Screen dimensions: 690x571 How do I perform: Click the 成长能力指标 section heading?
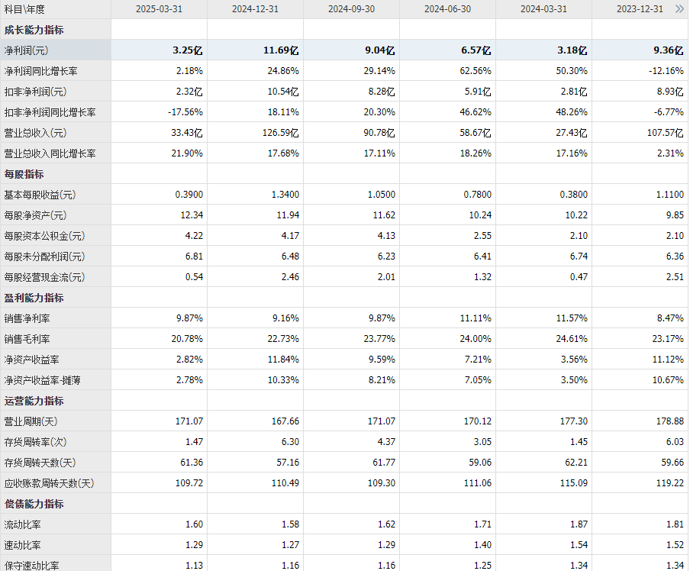tap(34, 30)
